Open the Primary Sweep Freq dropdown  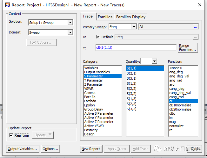134,27
